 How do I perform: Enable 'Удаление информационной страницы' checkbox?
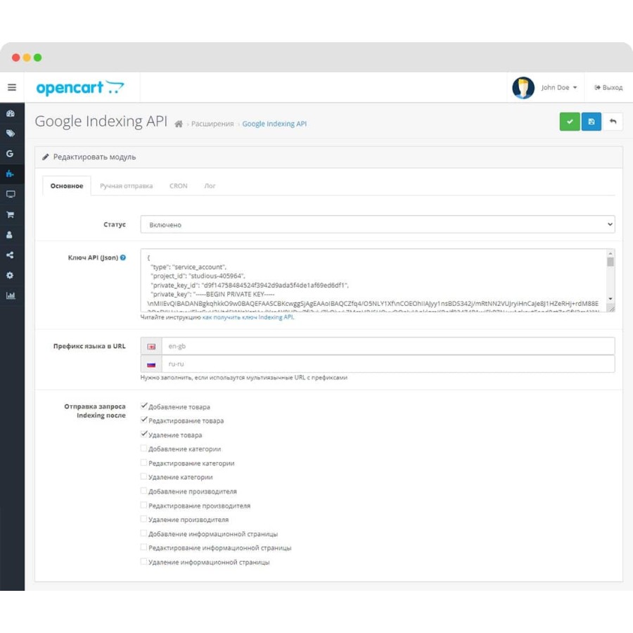tap(143, 561)
